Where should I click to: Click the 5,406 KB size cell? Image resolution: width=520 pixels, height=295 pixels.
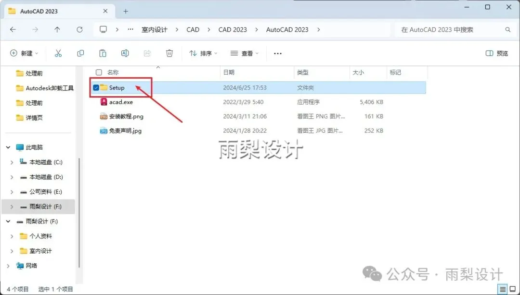point(371,102)
